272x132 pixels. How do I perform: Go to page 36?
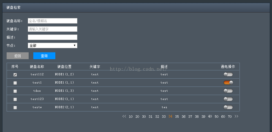coord(184,117)
